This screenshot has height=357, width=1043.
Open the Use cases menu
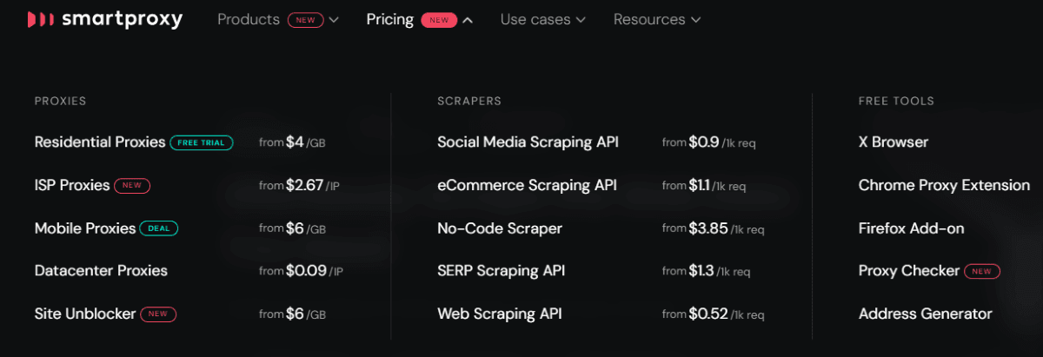pos(535,19)
